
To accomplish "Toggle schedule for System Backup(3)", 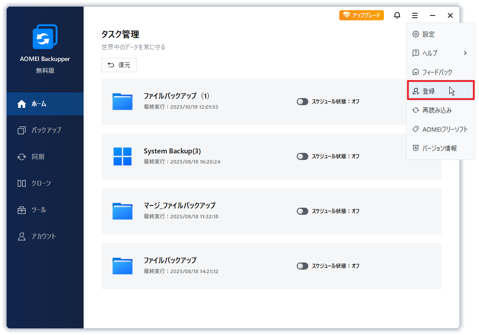I will coord(303,156).
